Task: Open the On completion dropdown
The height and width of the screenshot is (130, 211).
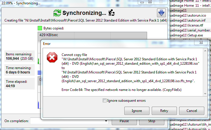Action: [x=70, y=121]
